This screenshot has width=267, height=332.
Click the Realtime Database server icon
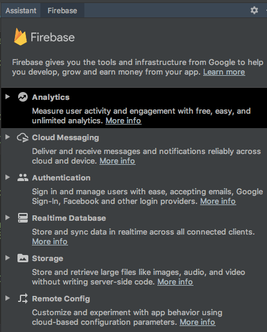tap(23, 218)
